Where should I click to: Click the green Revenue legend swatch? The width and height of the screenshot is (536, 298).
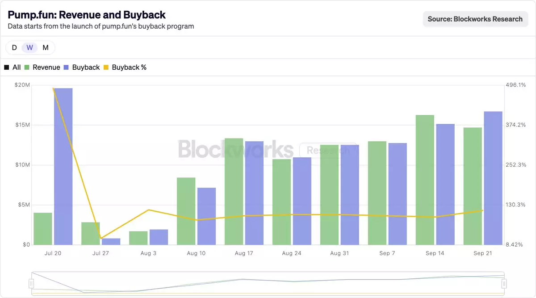tap(27, 67)
